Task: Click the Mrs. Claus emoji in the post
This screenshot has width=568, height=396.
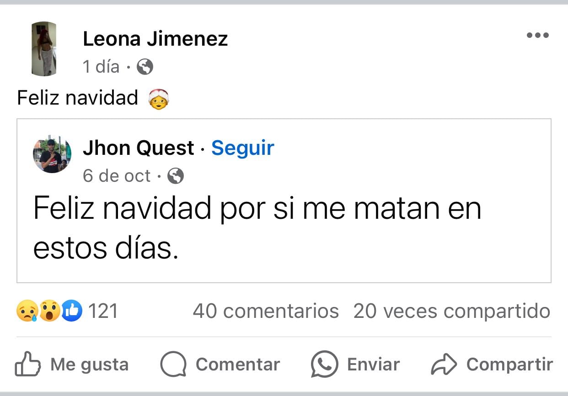Action: tap(159, 98)
